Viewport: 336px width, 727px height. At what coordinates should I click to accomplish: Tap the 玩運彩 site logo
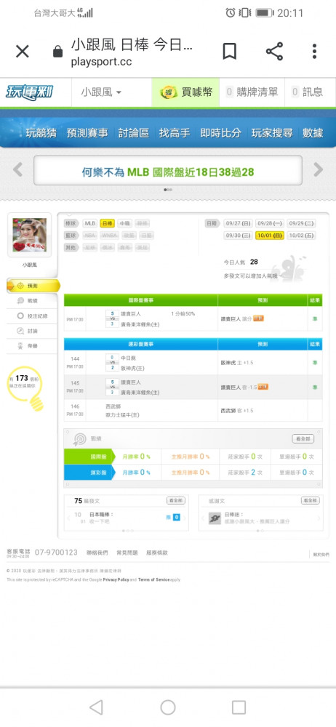tap(29, 92)
